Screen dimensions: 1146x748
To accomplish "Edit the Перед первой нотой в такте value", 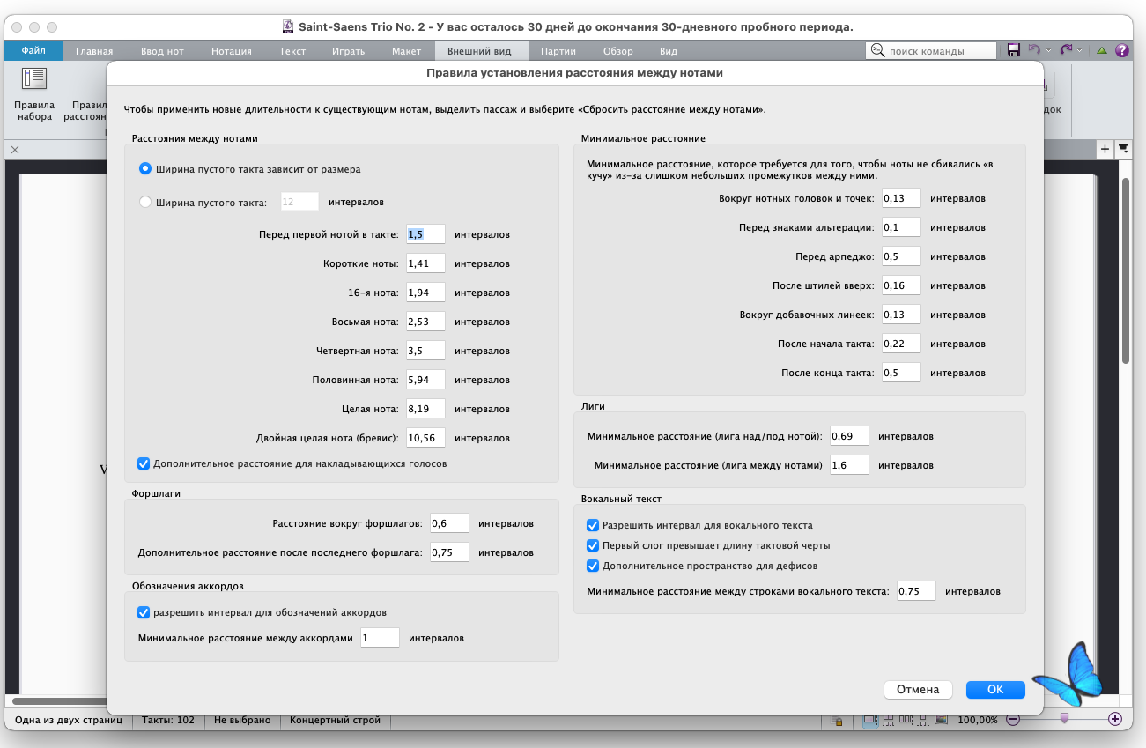I will click(x=425, y=234).
